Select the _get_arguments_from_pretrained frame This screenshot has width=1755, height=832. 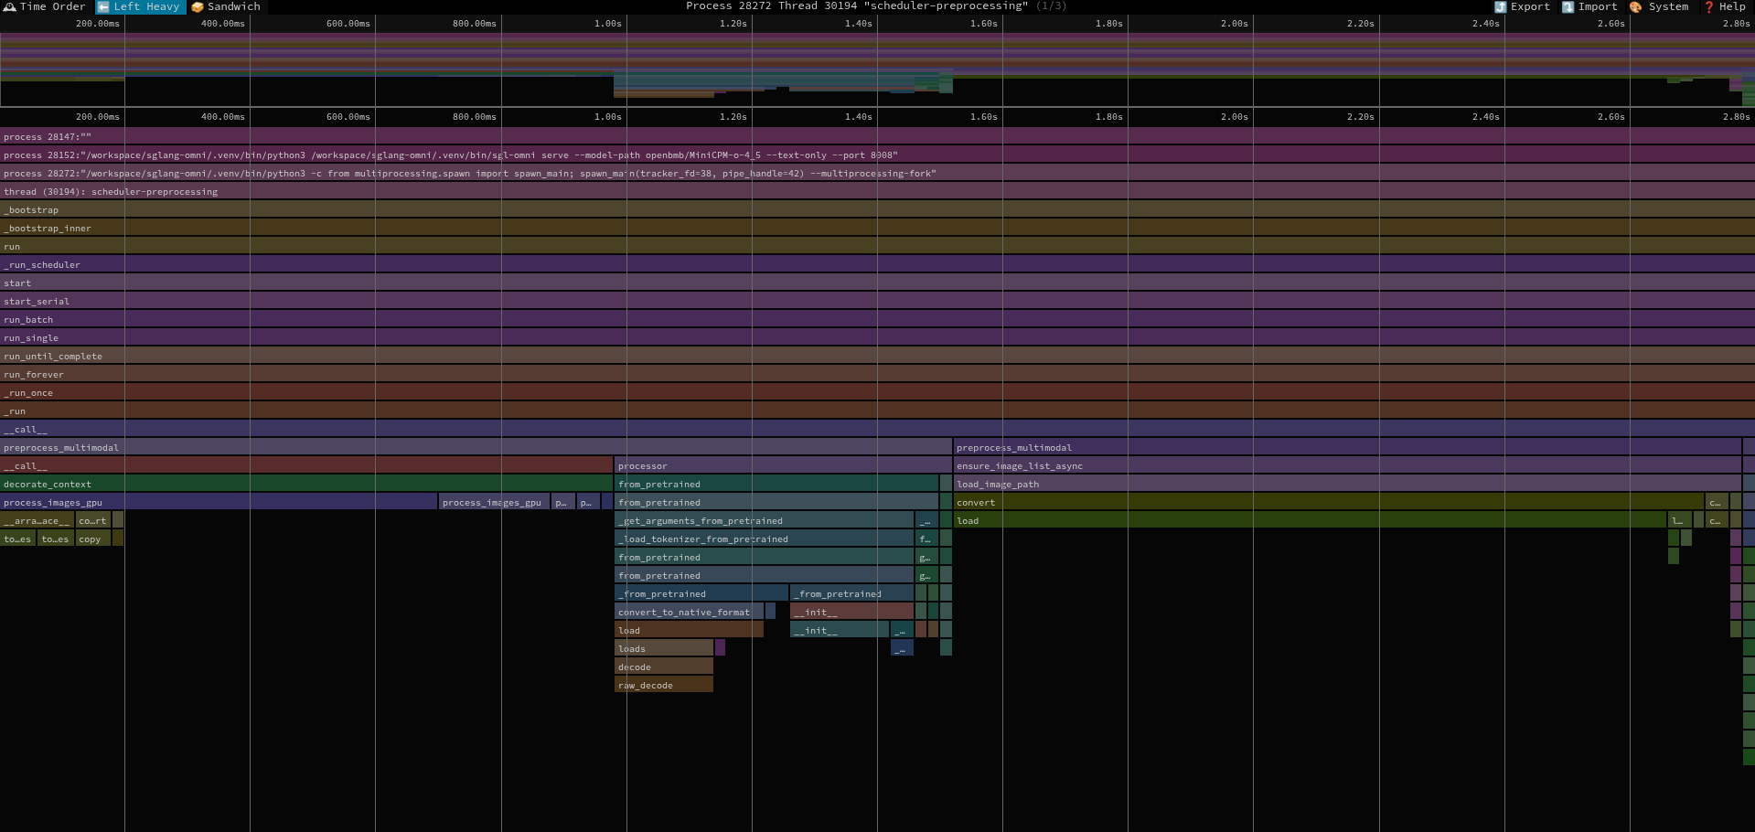[x=764, y=520]
